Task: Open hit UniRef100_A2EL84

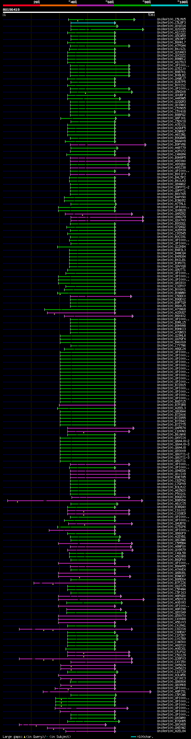Action: point(171,731)
